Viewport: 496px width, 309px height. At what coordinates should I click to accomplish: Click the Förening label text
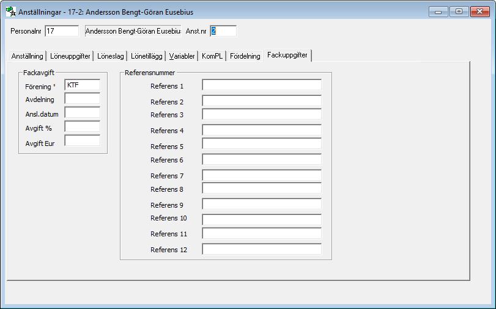(38, 87)
